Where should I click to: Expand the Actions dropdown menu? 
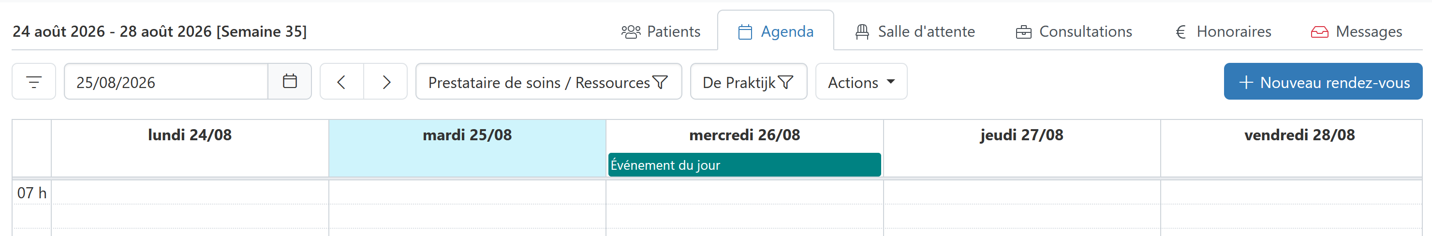861,82
